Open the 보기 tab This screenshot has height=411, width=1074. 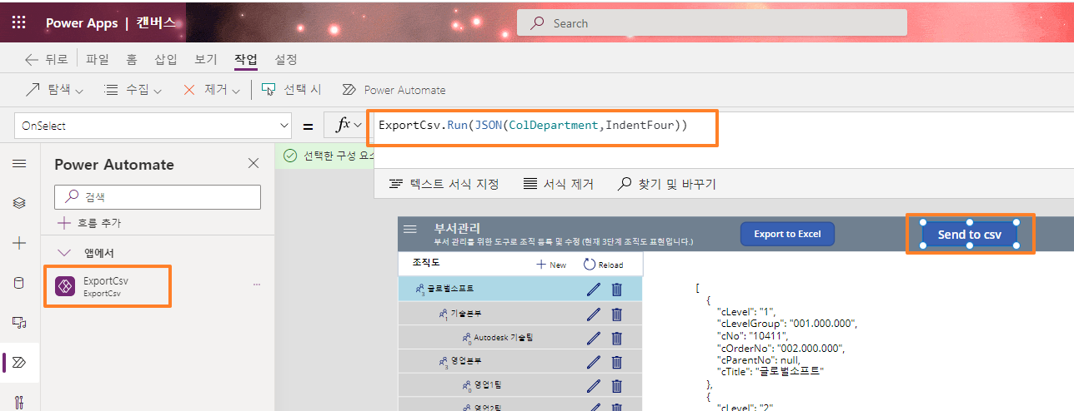(206, 59)
